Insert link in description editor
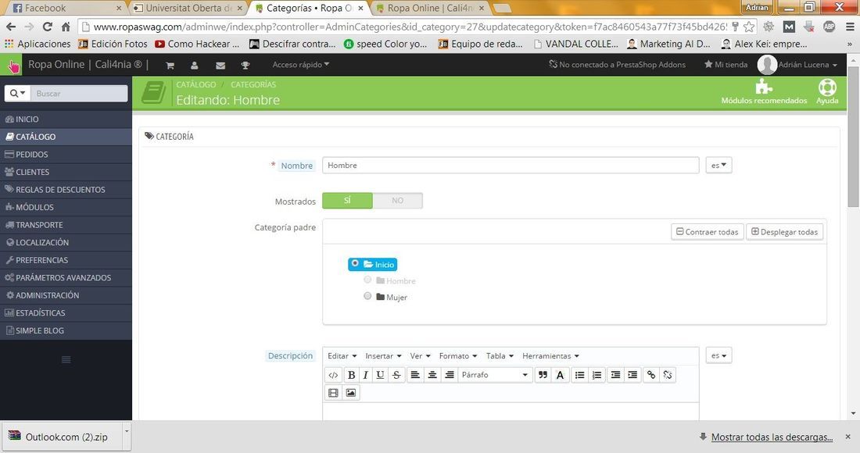 click(x=651, y=375)
